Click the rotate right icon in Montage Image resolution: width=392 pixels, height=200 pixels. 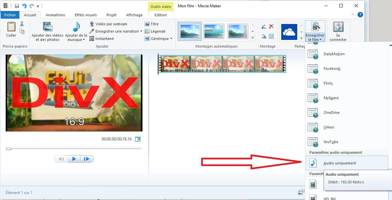coord(264,36)
